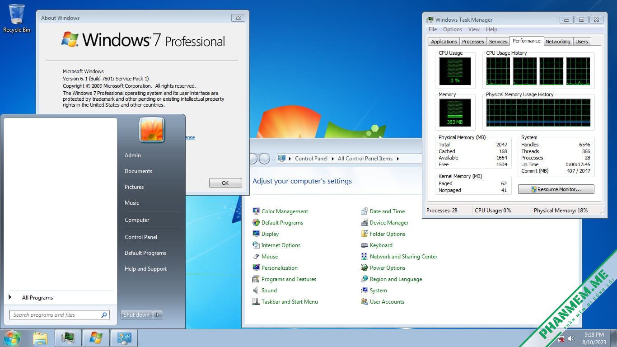
Task: Open Windows Explorer from the taskbar
Action: (40, 338)
